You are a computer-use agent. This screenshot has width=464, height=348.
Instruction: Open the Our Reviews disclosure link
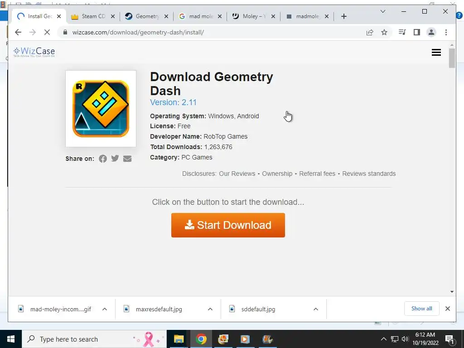pos(237,174)
